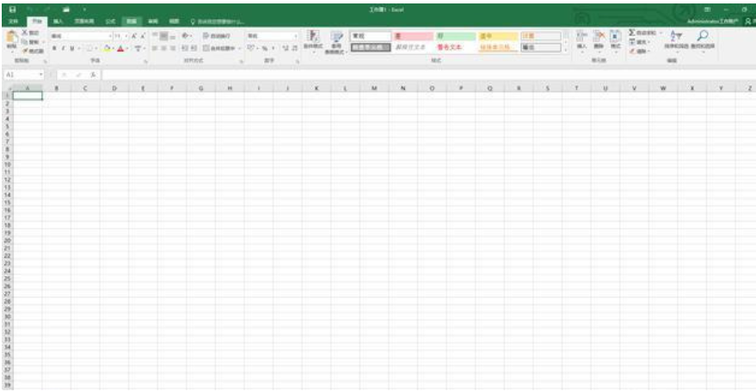Viewport: 756px width, 392px height.
Task: Apply percent style to cells
Action: [264, 48]
